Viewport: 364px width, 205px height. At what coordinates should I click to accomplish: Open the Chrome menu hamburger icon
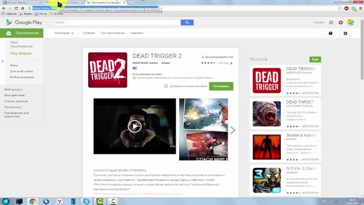[361, 9]
